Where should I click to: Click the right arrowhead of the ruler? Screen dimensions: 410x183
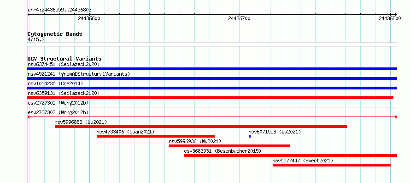395,14
